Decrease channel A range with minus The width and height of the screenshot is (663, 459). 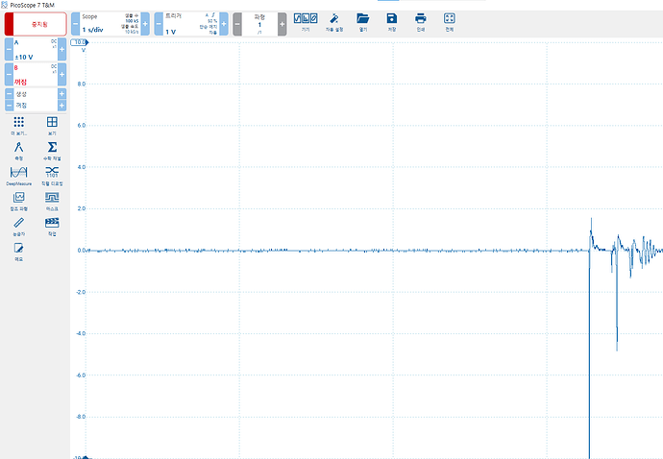9,49
